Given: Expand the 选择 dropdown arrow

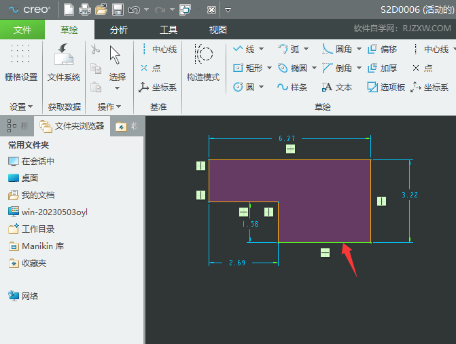Looking at the screenshot, I should [117, 88].
